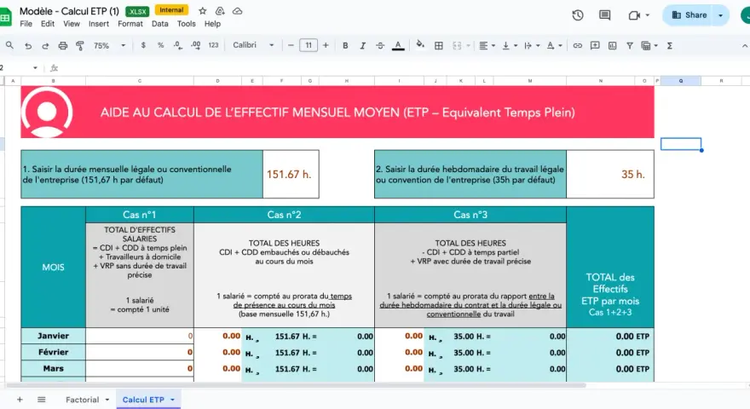
Task: Insert a link
Action: click(x=577, y=45)
